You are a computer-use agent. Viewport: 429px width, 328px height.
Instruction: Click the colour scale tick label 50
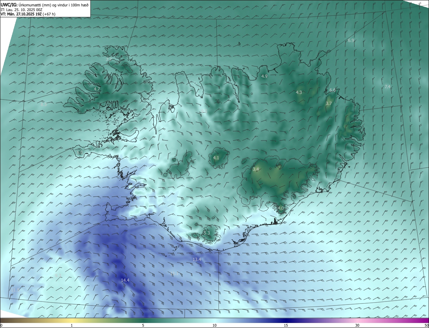point(426,325)
